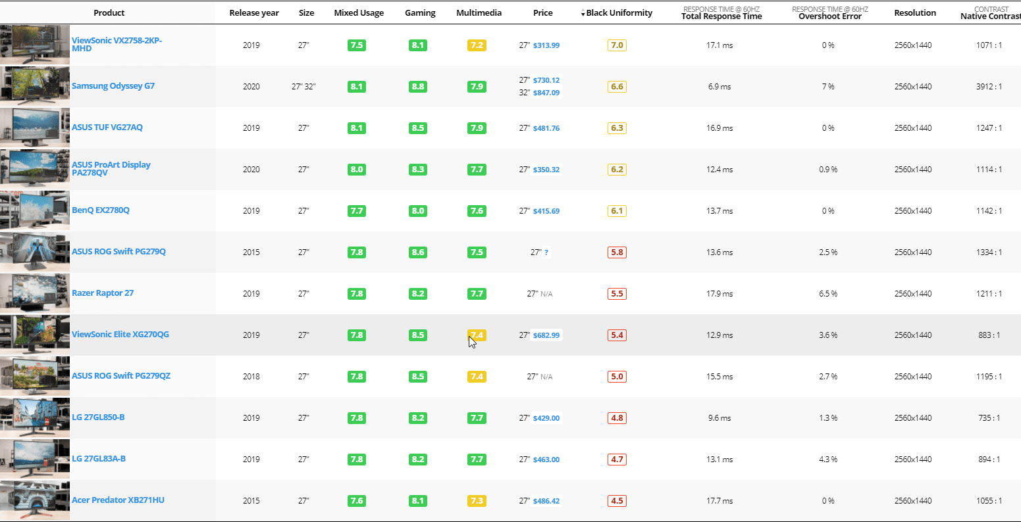
Task: Click the ViewSonic Elite XG270QG thumbnail
Action: click(35, 335)
